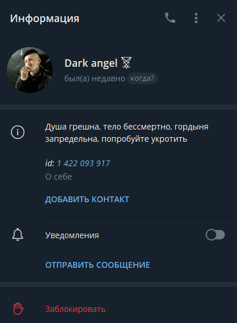Click ОТПРАВИТЬ СООБЩЕНИЕ
This screenshot has height=323, width=237.
97,265
